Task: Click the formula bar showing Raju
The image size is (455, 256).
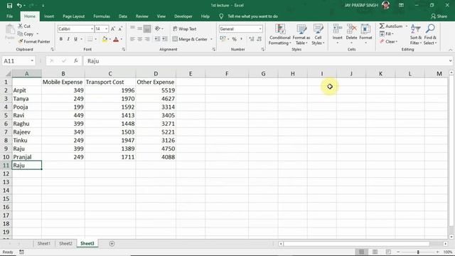Action: [x=267, y=61]
